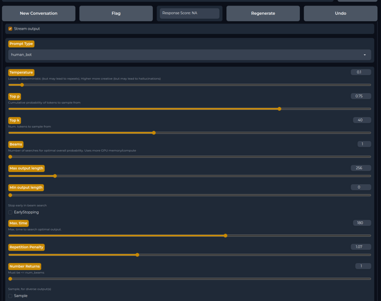Click the Max. time slider handle

click(225, 236)
